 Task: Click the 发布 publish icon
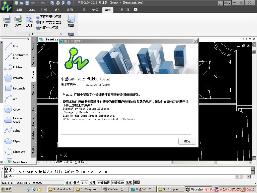pyautogui.click(x=18, y=21)
